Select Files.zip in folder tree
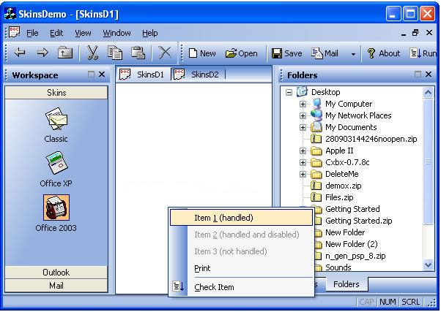 click(x=339, y=197)
